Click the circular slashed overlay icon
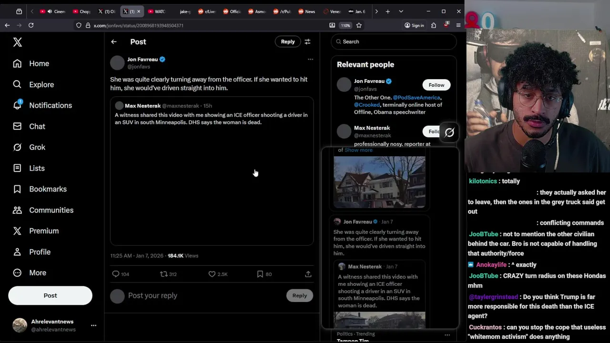 (449, 133)
